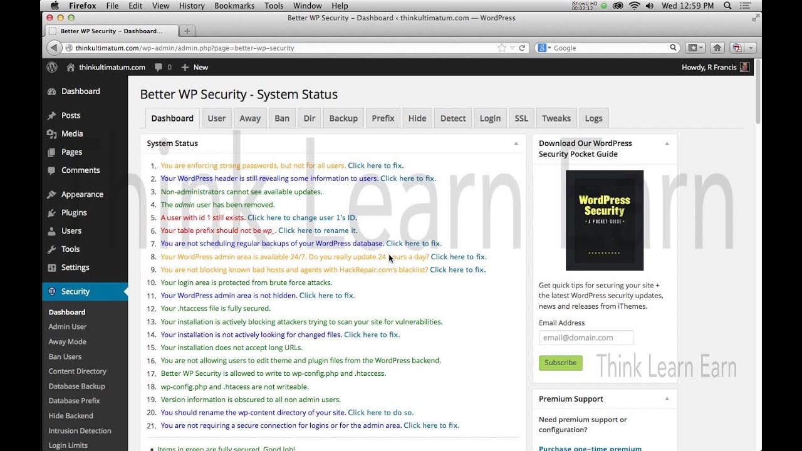Click the Posts pin icon in sidebar
Image resolution: width=802 pixels, height=451 pixels.
pos(52,116)
